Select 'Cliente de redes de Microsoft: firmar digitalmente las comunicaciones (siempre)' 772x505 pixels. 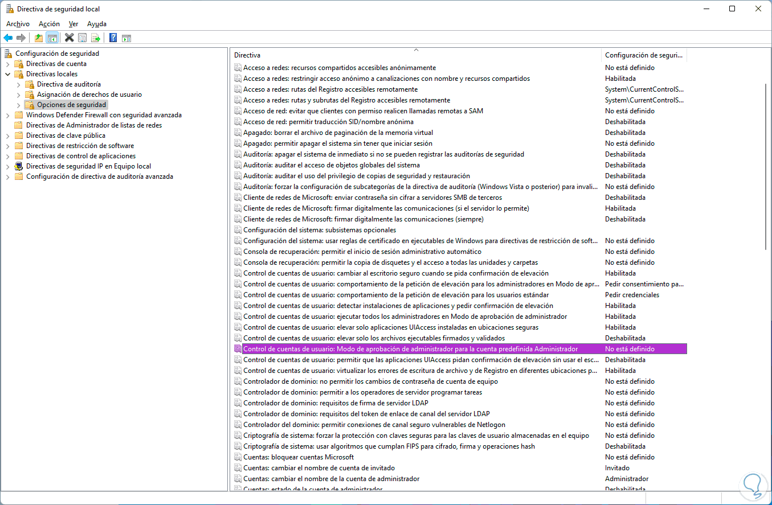(363, 219)
